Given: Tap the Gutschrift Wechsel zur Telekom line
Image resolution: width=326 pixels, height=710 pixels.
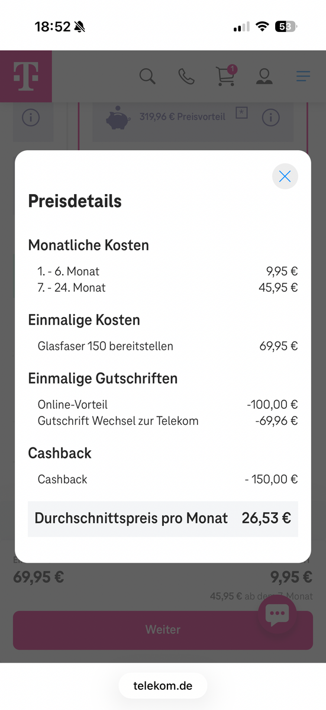Looking at the screenshot, I should 167,421.
